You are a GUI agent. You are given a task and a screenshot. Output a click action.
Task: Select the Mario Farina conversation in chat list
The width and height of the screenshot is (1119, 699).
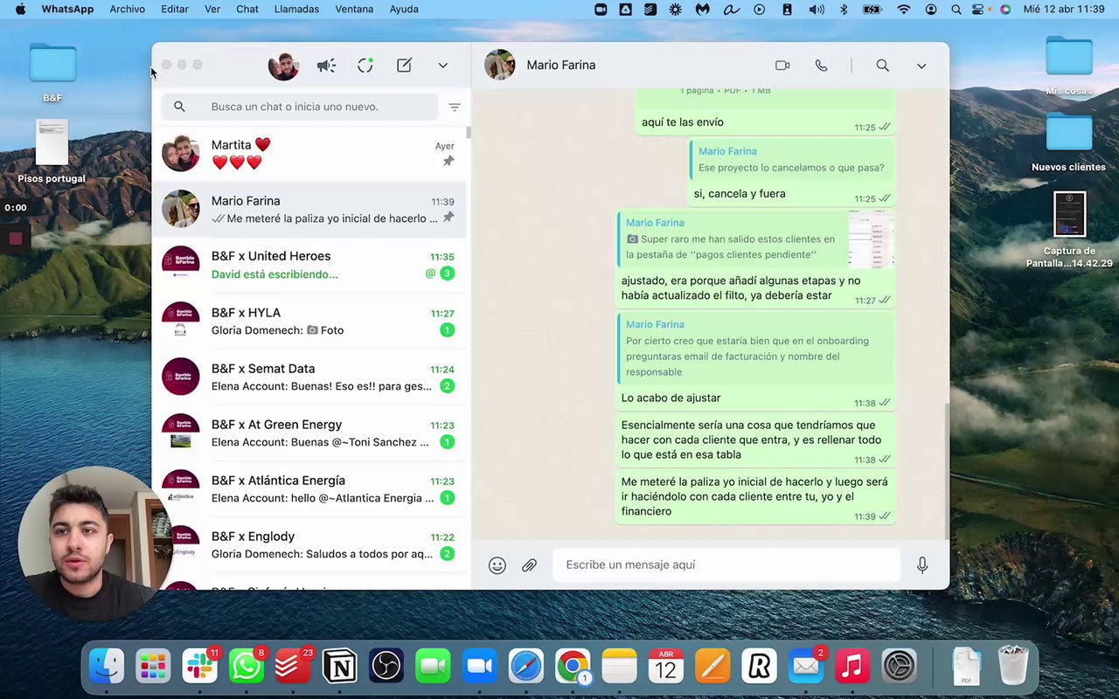309,210
